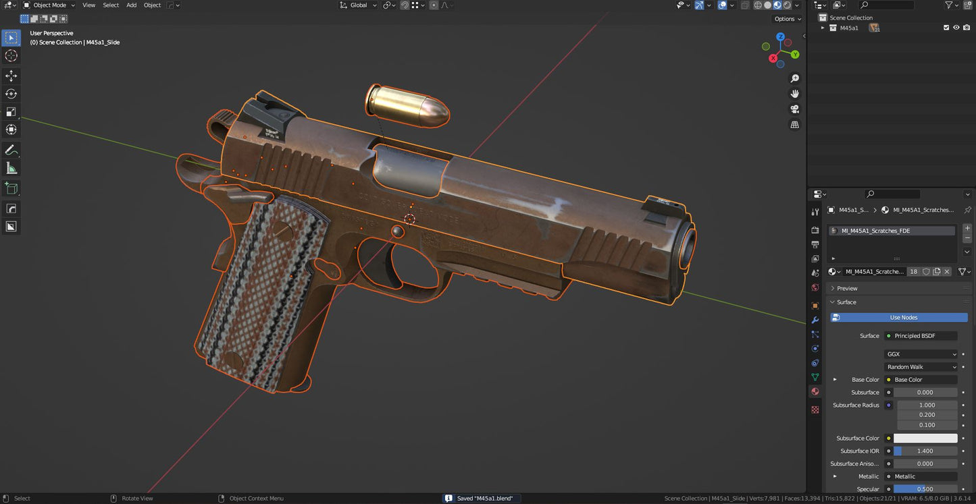Image resolution: width=976 pixels, height=504 pixels.
Task: Click the Subsurface Color white swatch
Action: tap(925, 439)
